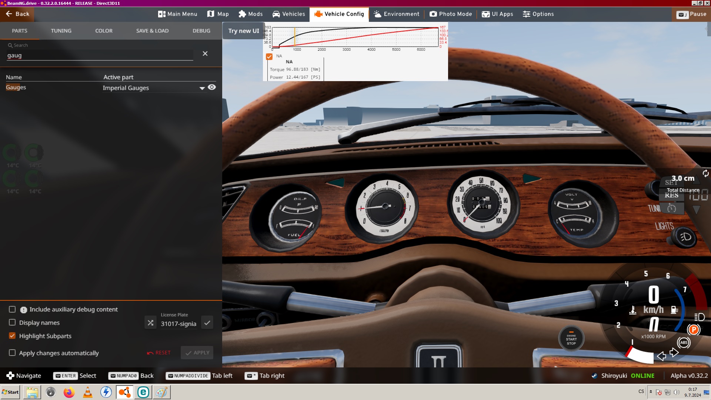Viewport: 711px width, 400px height.
Task: Open the Environment menu
Action: pos(396,14)
